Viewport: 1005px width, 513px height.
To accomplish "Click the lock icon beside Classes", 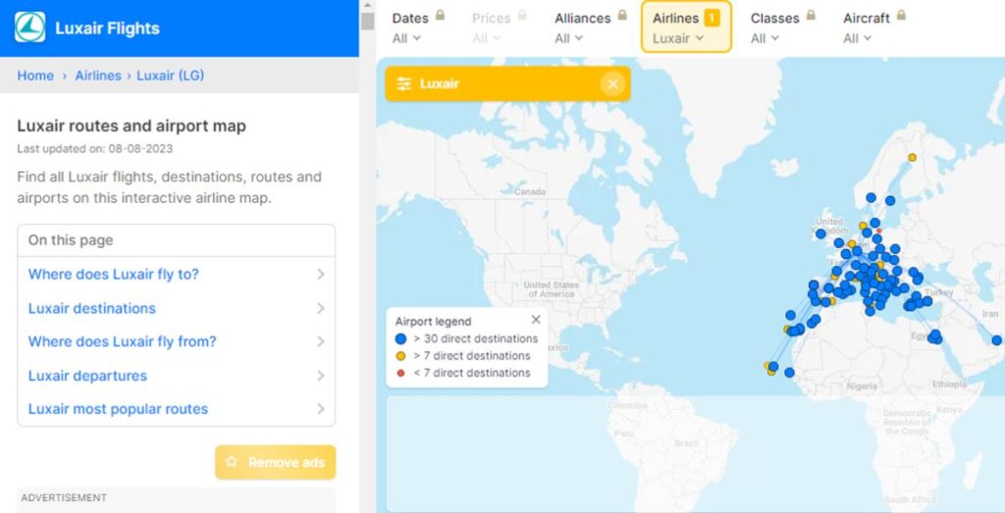I will 811,15.
